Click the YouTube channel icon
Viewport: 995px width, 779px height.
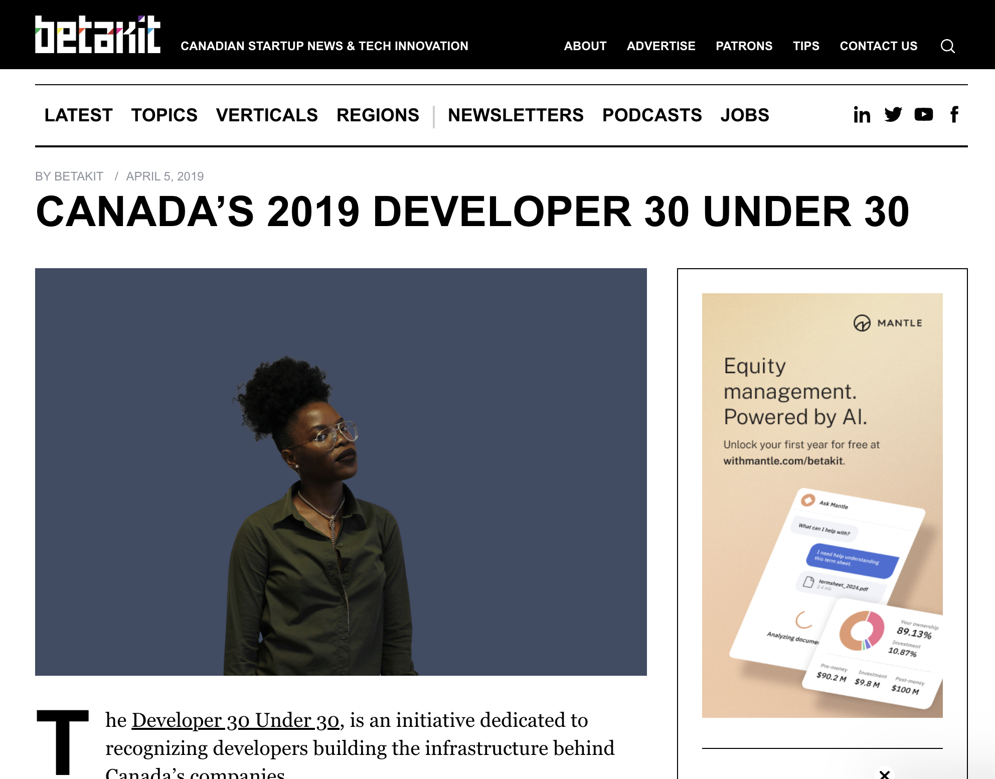click(x=923, y=115)
